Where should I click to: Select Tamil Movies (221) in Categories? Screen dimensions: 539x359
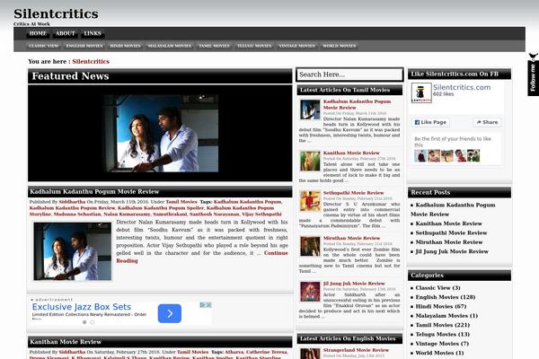click(442, 325)
